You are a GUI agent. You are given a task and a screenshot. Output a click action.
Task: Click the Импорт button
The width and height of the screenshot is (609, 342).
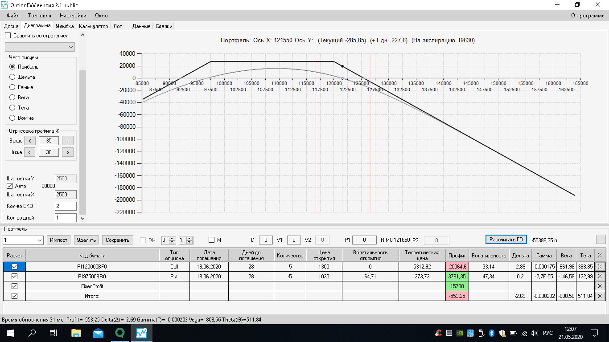coord(58,240)
